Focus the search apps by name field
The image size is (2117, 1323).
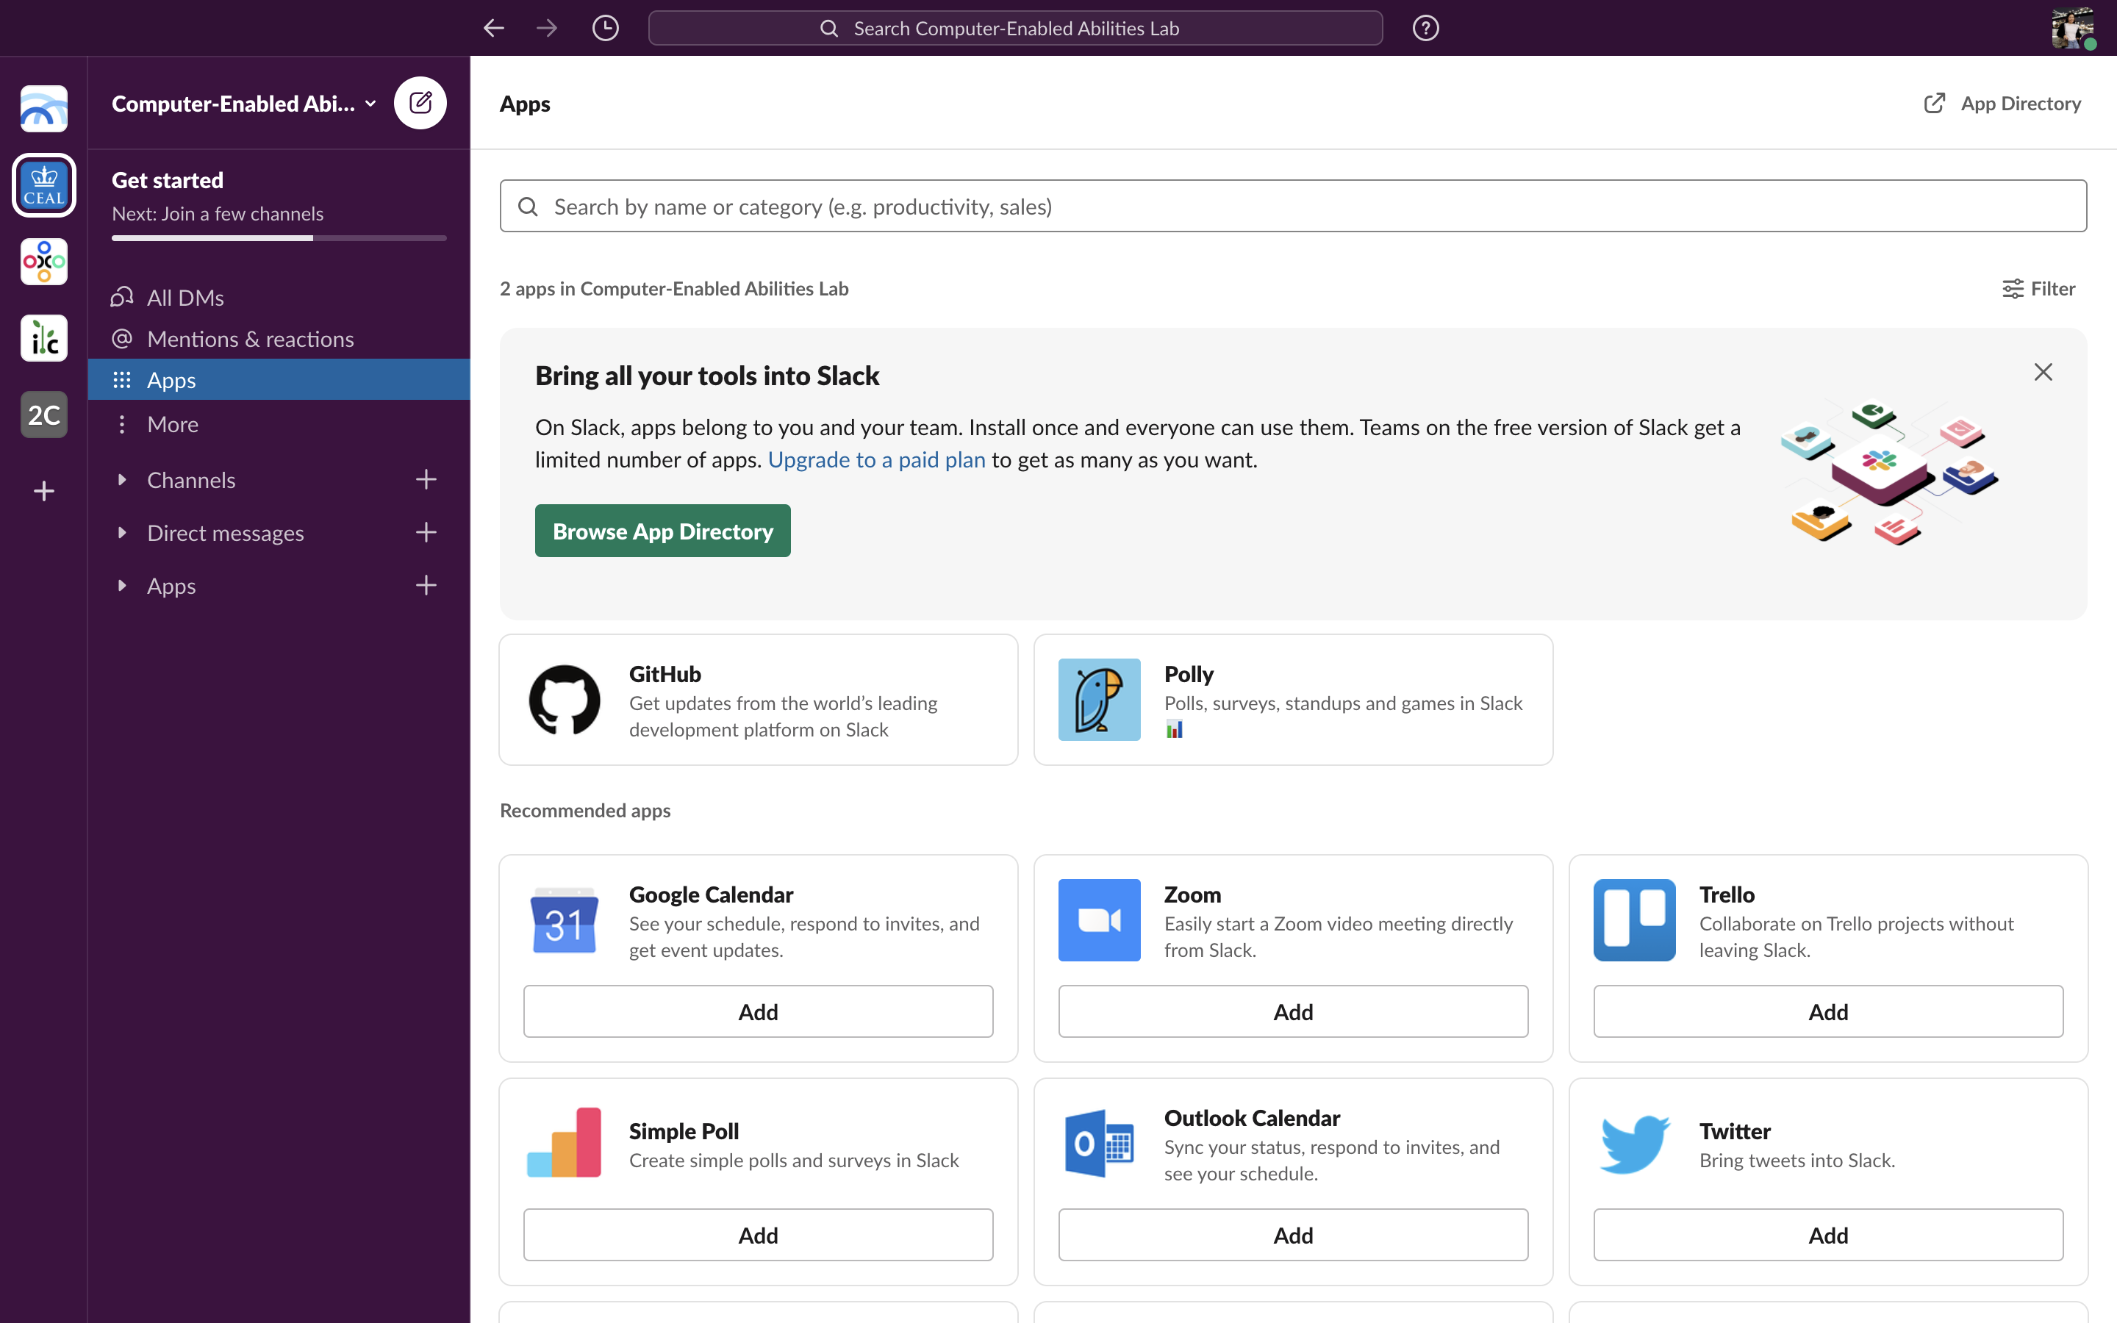(1293, 207)
